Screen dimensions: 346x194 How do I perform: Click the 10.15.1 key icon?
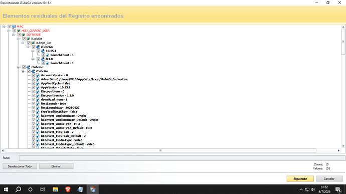point(43,51)
